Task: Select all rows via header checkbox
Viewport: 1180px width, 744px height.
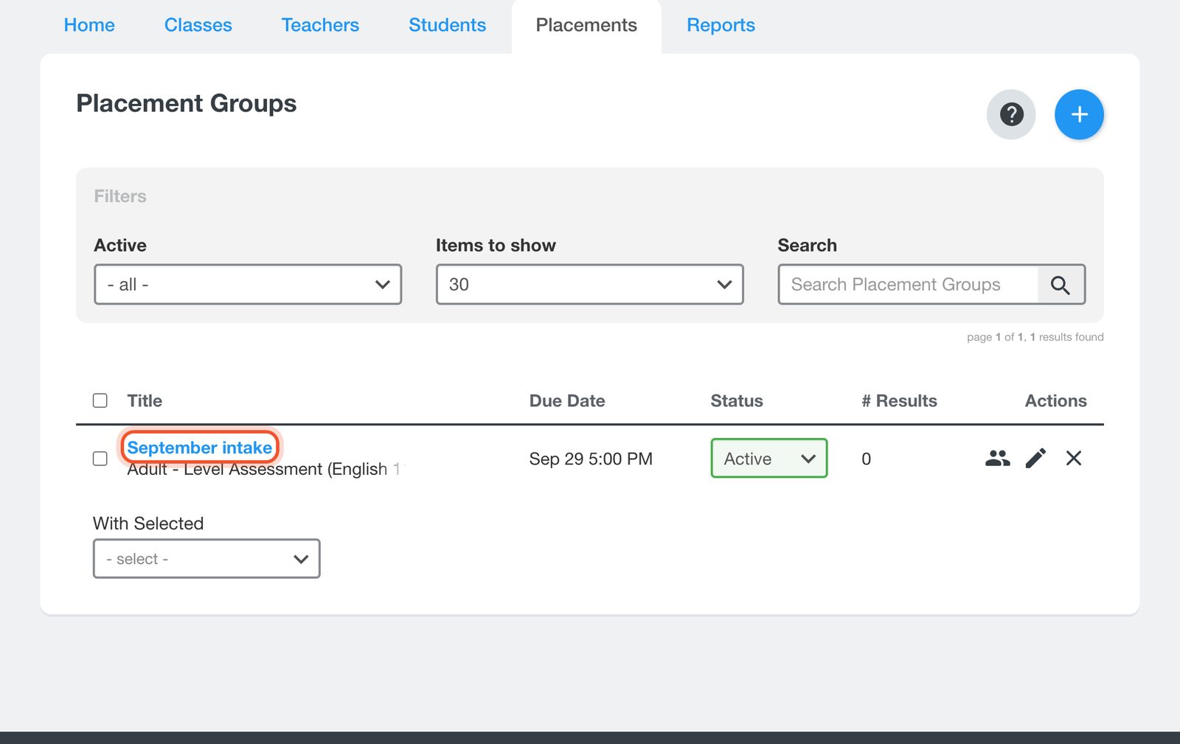Action: [x=100, y=400]
